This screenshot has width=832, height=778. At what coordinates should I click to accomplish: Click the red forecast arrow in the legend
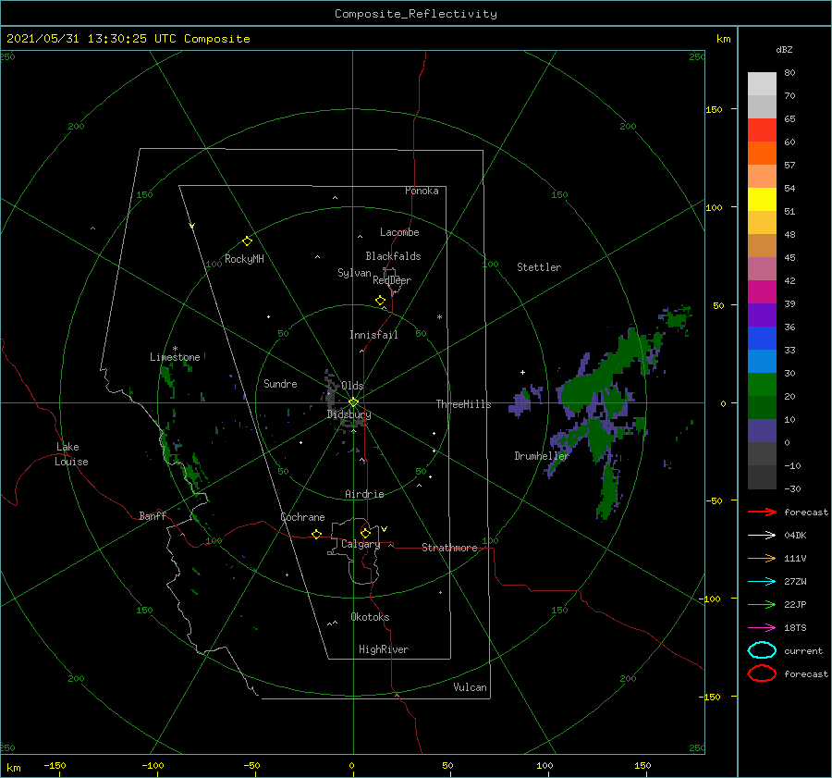click(762, 512)
